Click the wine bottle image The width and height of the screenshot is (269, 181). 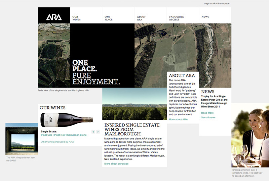(67, 120)
